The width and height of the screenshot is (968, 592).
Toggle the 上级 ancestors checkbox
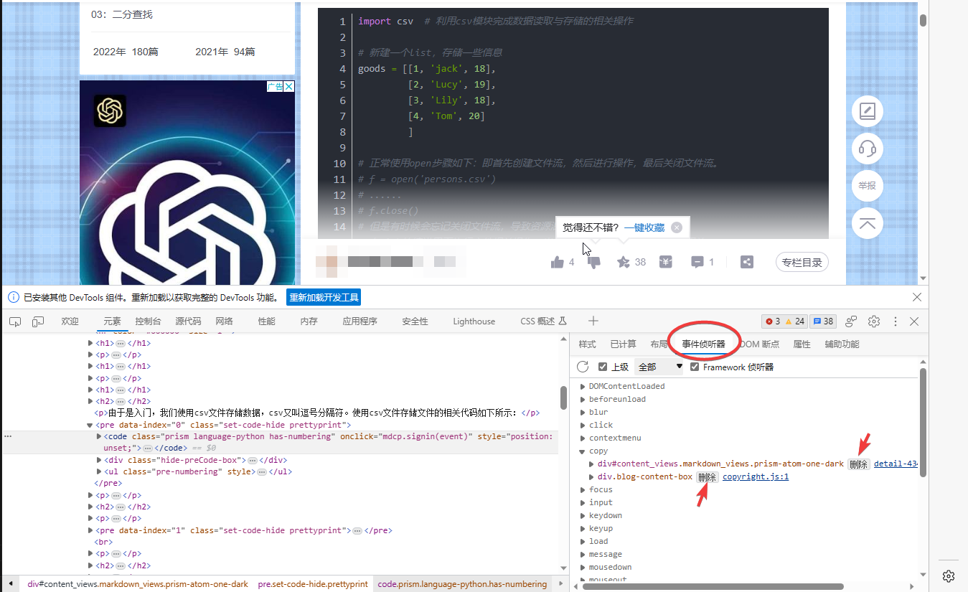[x=603, y=367]
